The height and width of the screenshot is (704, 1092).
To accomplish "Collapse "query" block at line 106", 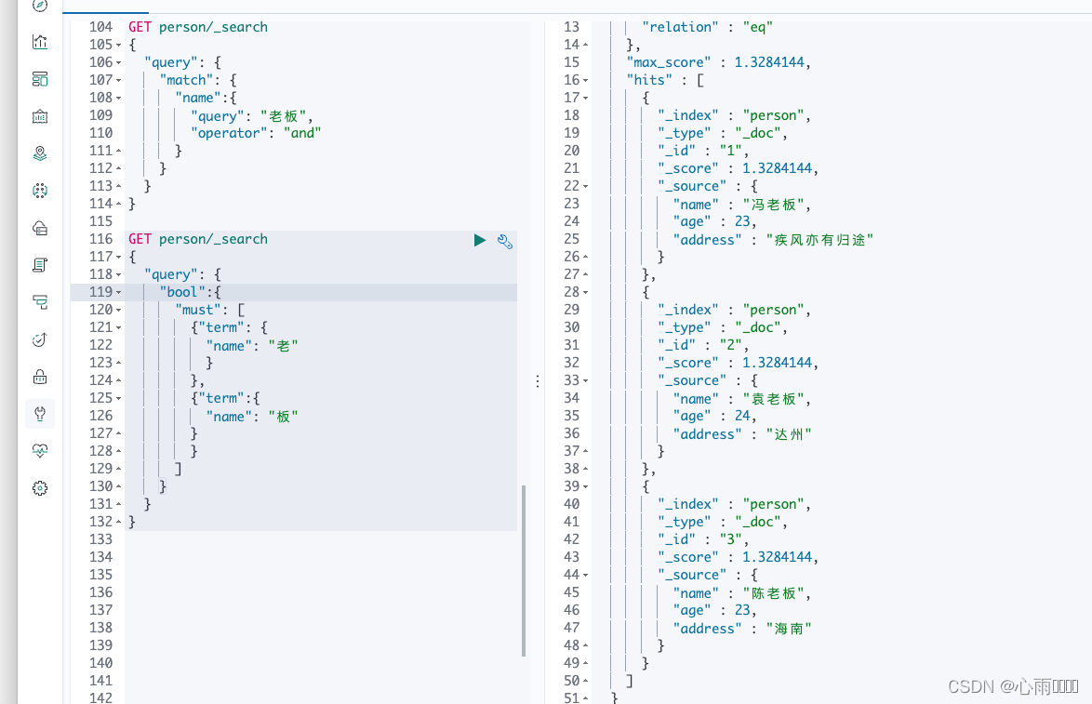I will (118, 62).
